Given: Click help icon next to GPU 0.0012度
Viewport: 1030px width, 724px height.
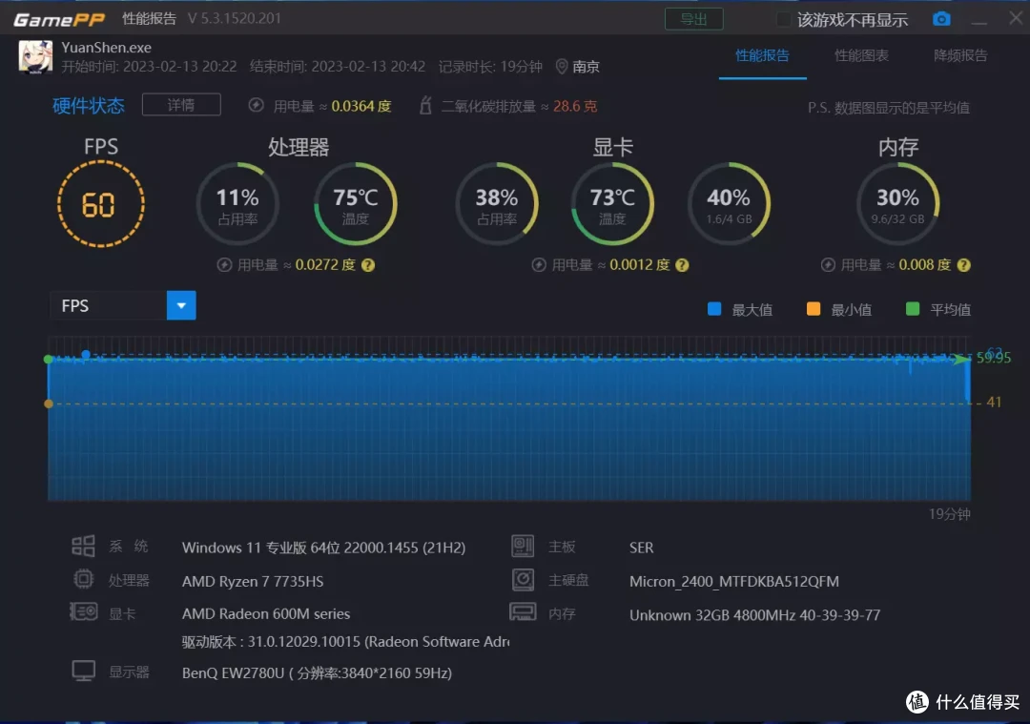Looking at the screenshot, I should tap(683, 265).
